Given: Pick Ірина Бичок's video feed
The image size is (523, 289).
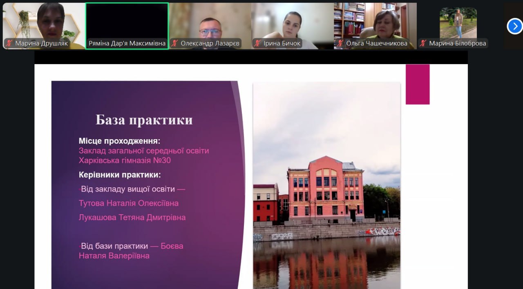Looking at the screenshot, I should pyautogui.click(x=293, y=21).
